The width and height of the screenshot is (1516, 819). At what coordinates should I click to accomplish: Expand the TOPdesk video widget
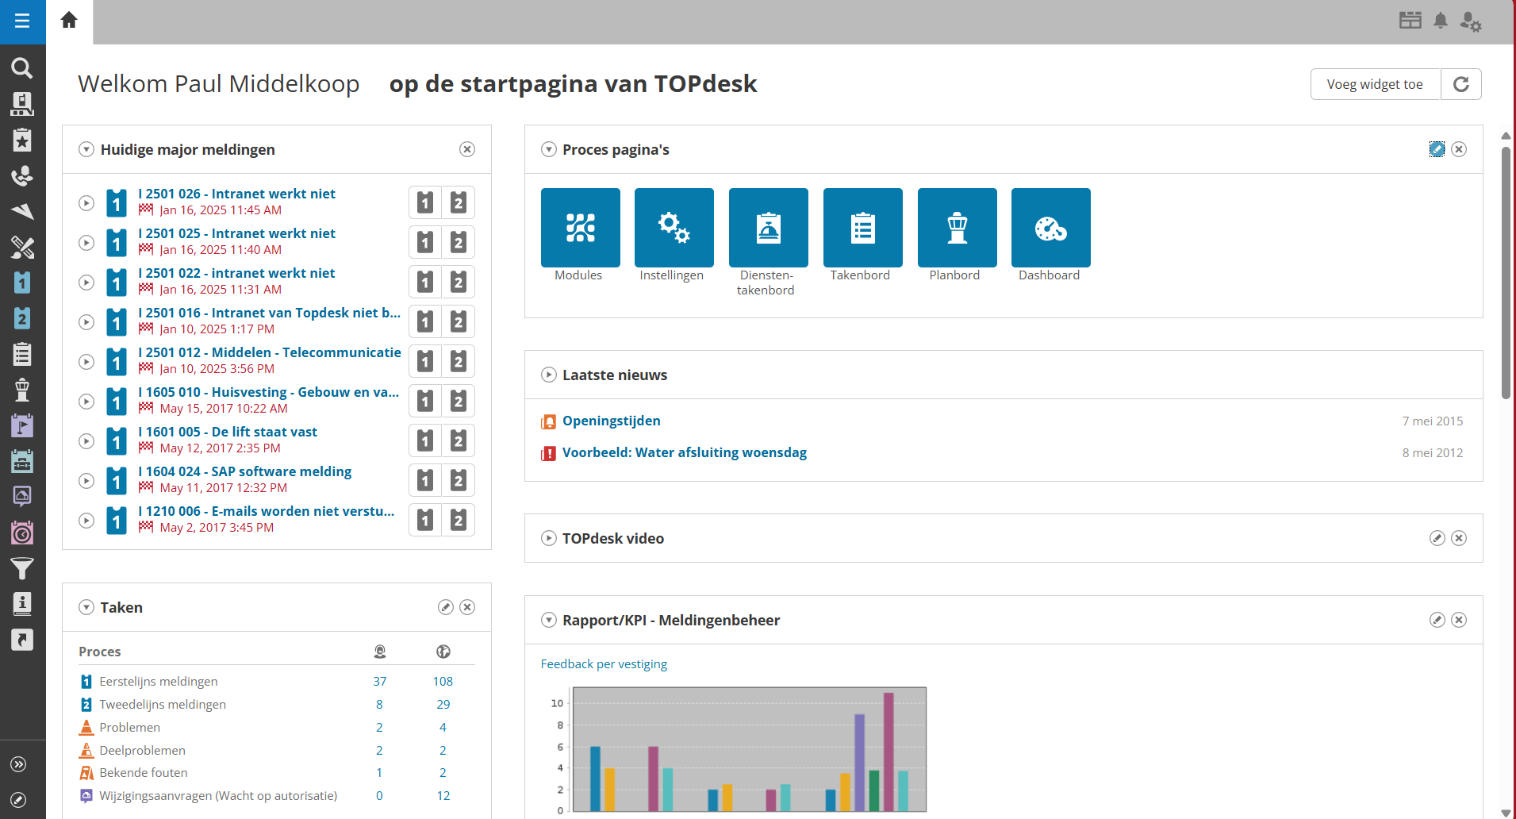pyautogui.click(x=548, y=538)
